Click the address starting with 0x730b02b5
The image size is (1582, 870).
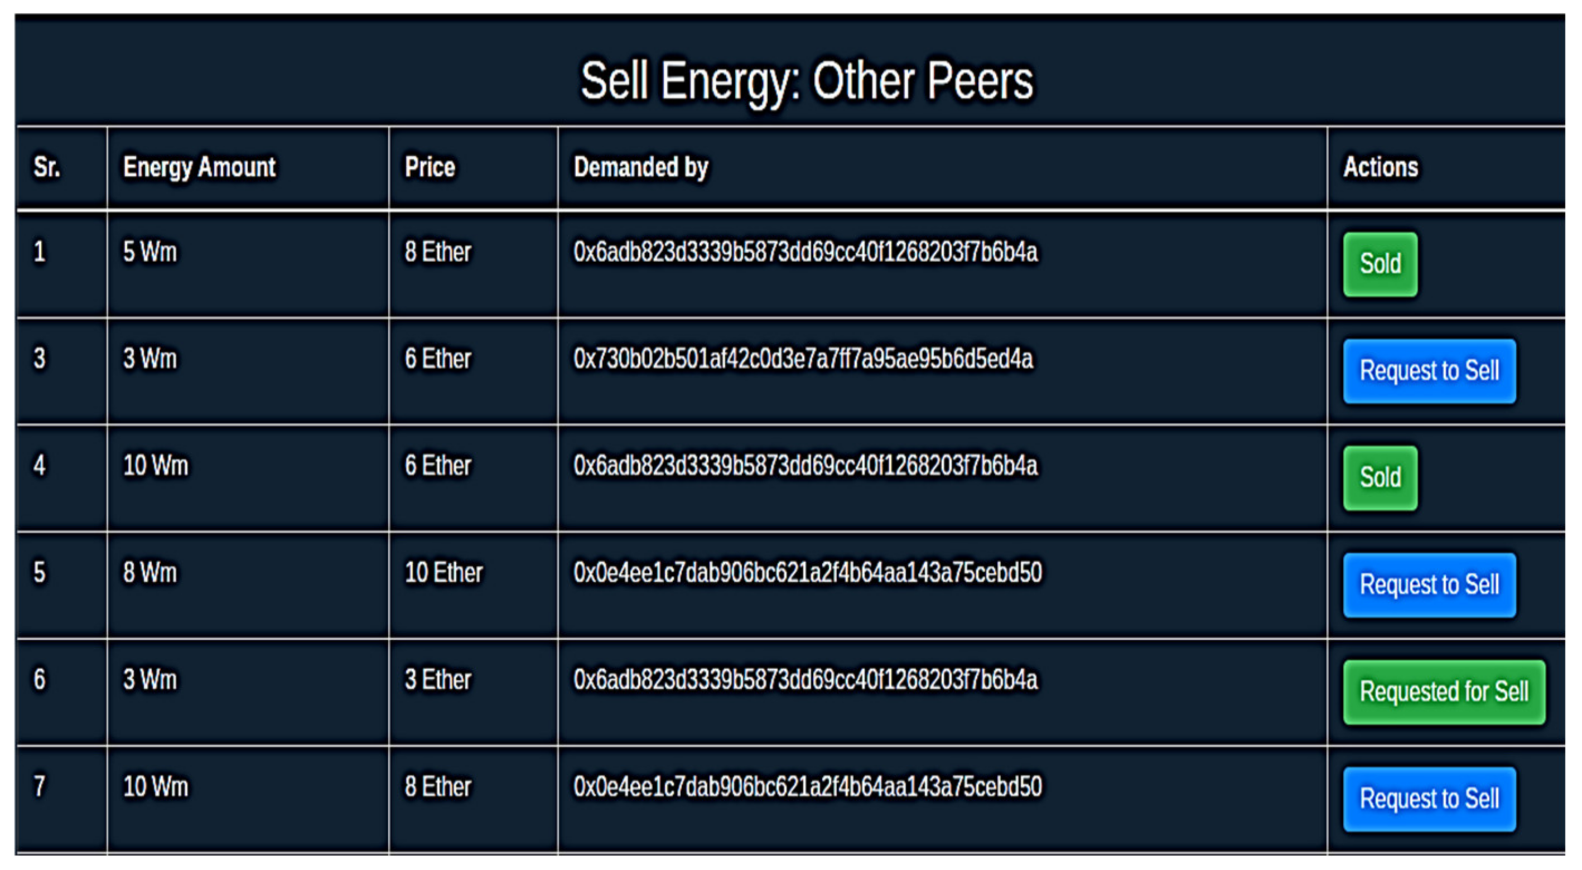coord(803,359)
